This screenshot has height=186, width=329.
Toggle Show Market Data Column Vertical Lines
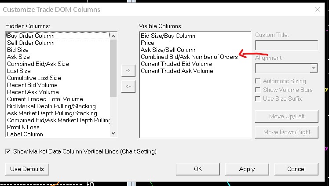pyautogui.click(x=8, y=151)
